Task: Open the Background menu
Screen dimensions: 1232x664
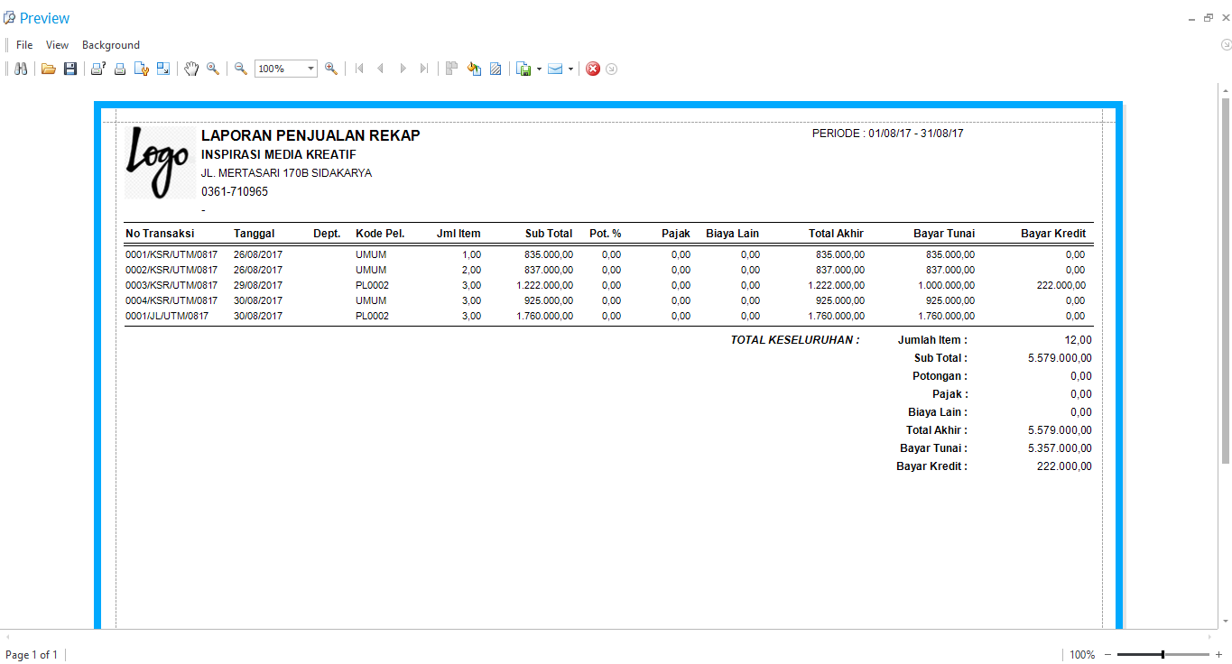Action: click(111, 45)
